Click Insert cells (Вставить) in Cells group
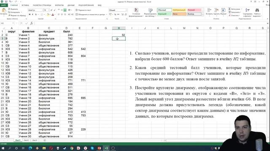Image resolution: width=270 pixels, height=151 pixels. click(x=209, y=12)
